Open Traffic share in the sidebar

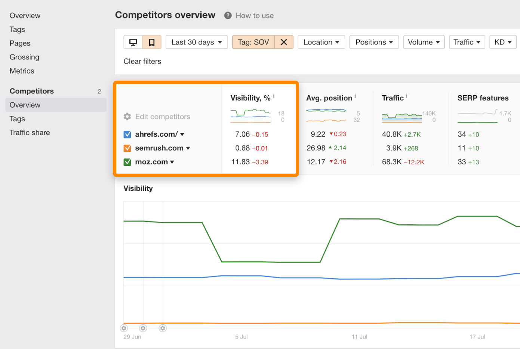[x=30, y=133]
